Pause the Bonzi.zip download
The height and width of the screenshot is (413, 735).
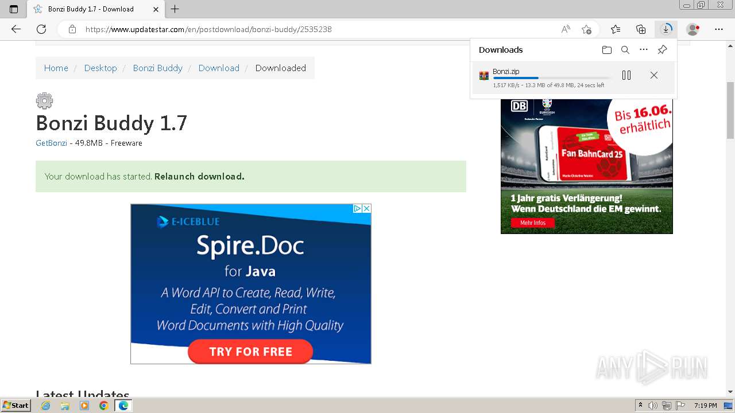626,75
